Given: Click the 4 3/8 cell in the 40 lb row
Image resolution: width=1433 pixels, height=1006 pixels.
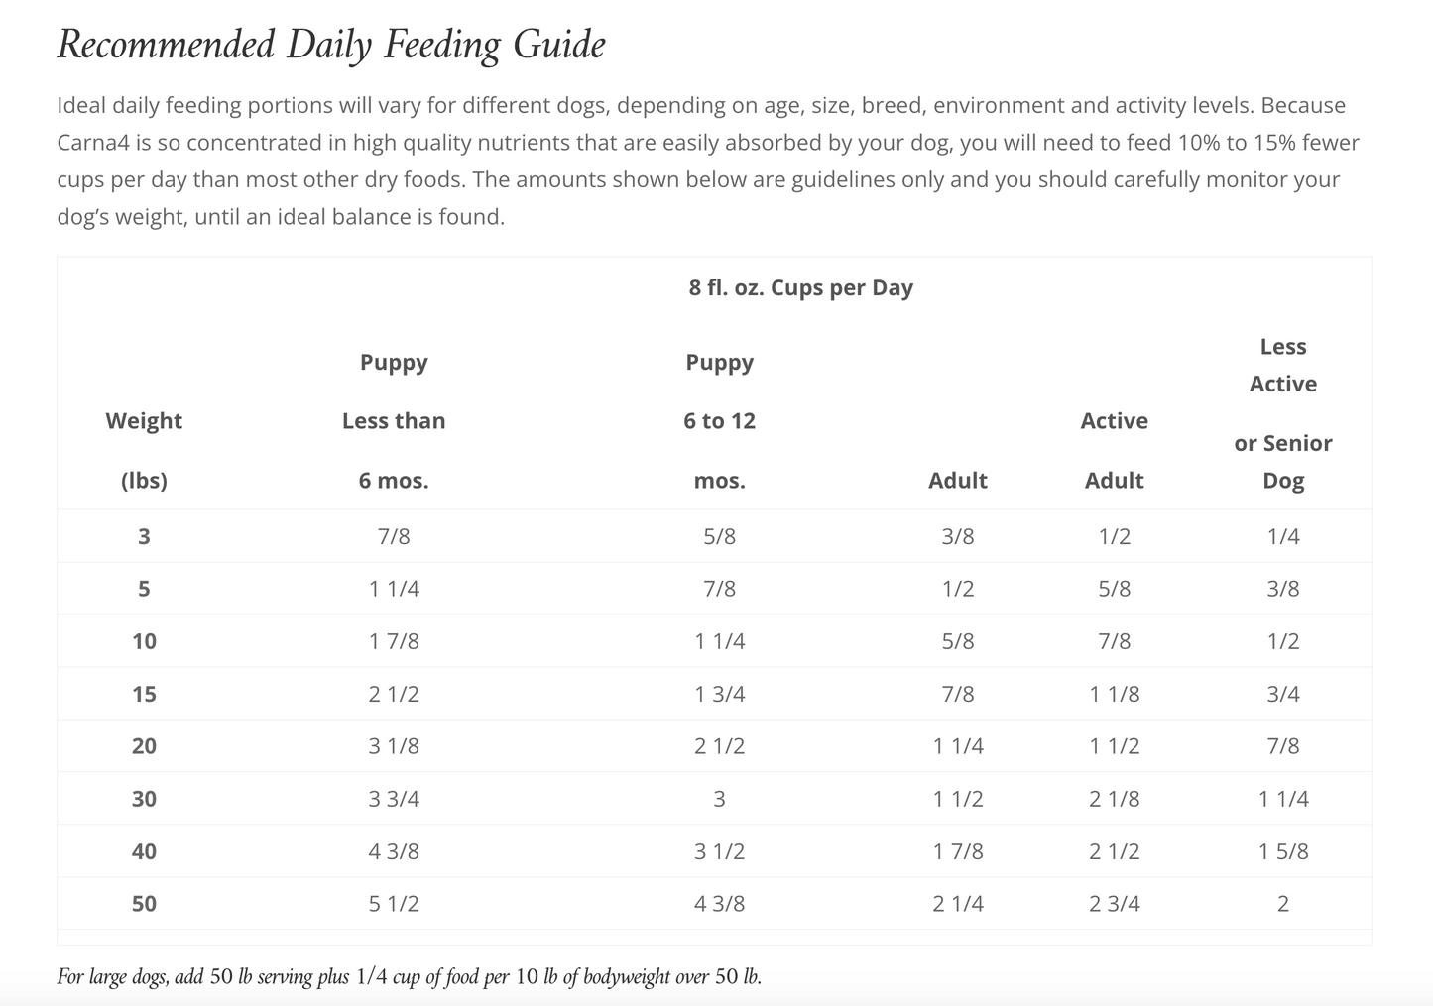Looking at the screenshot, I should tap(394, 851).
